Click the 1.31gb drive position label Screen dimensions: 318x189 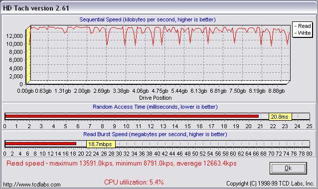point(63,91)
